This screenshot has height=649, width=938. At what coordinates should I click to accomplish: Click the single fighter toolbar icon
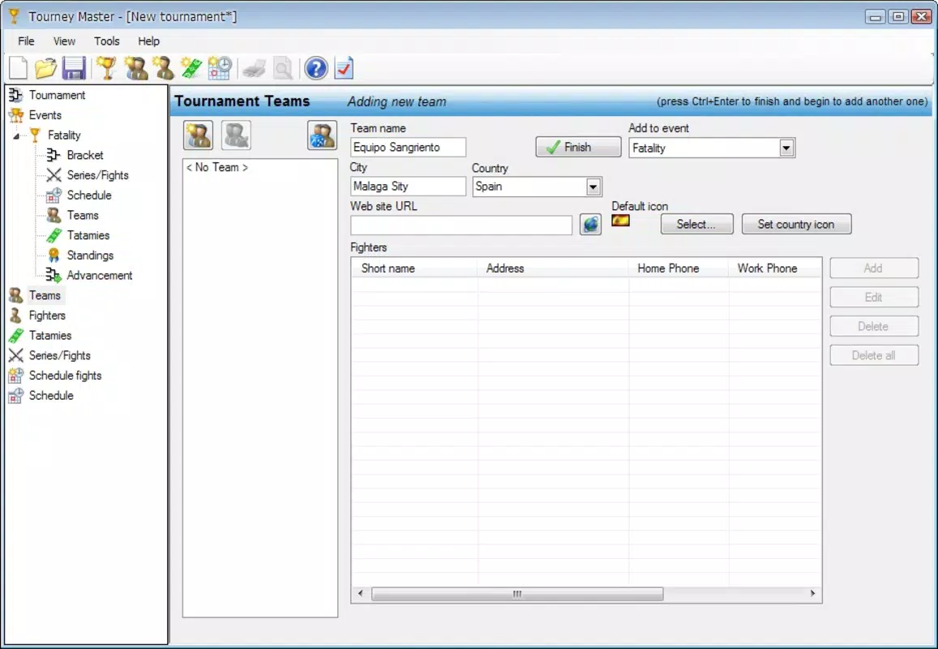(x=163, y=68)
